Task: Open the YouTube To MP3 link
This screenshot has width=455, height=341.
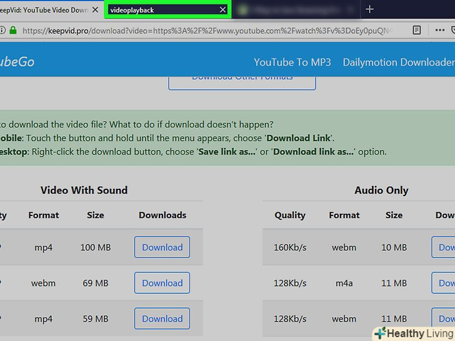Action: coord(292,62)
